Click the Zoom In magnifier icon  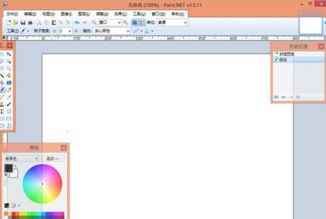click(125, 22)
